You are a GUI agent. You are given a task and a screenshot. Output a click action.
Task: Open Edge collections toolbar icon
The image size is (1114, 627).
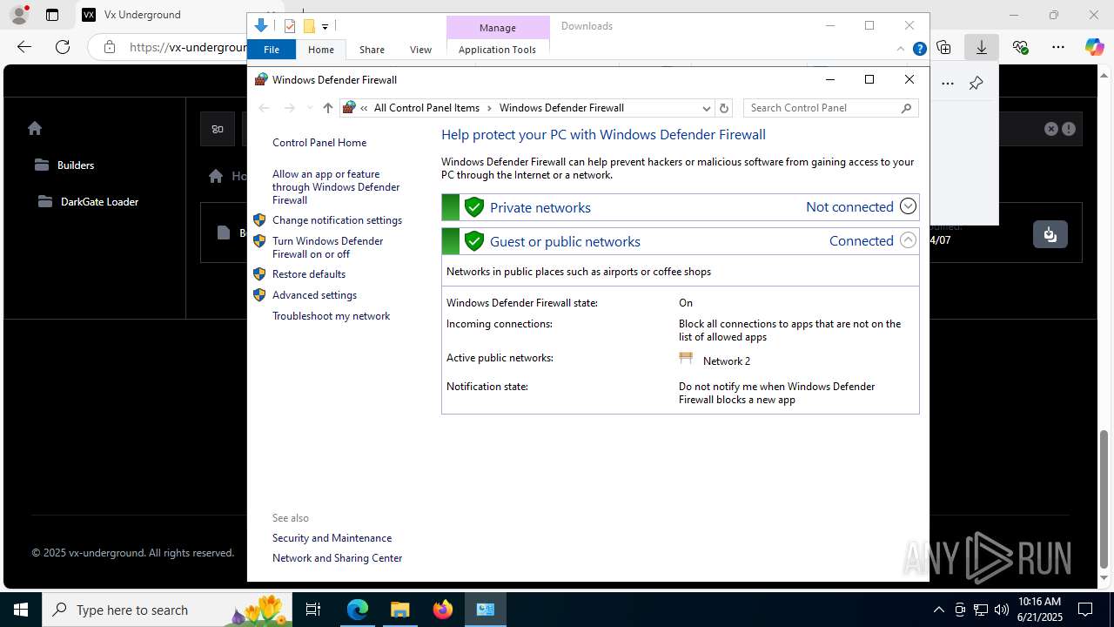[x=943, y=47]
